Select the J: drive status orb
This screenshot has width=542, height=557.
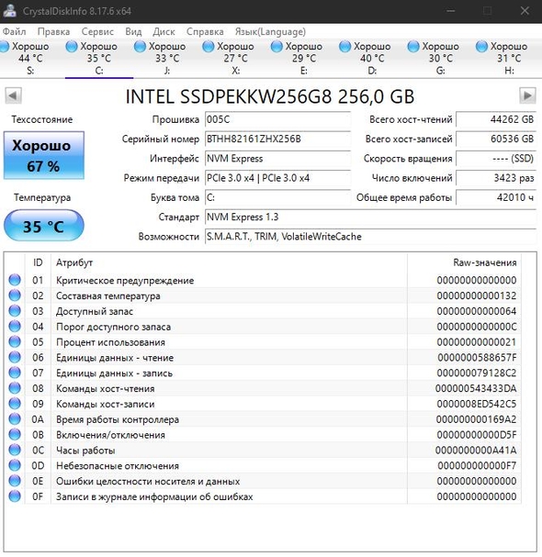tap(140, 47)
